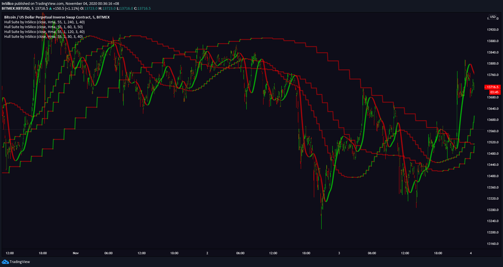This screenshot has height=267, width=503.
Task: Click the USD currency badge on price axis
Action: tap(493, 17)
